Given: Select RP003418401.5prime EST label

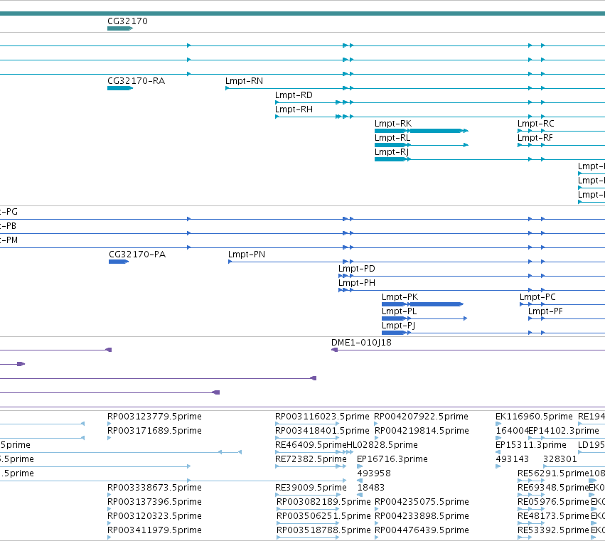Looking at the screenshot, I should point(322,431).
